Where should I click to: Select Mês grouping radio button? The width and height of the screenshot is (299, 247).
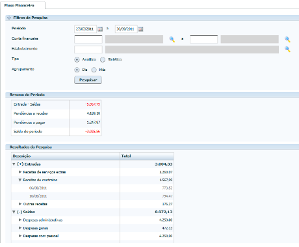coord(94,70)
